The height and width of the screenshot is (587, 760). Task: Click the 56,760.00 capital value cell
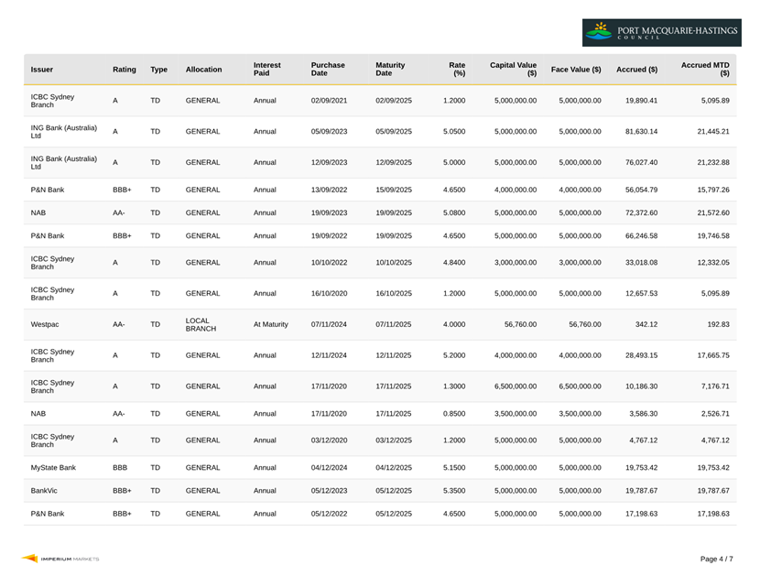pos(520,324)
